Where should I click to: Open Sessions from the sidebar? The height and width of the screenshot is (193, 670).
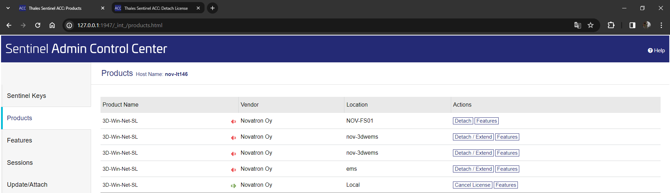20,163
